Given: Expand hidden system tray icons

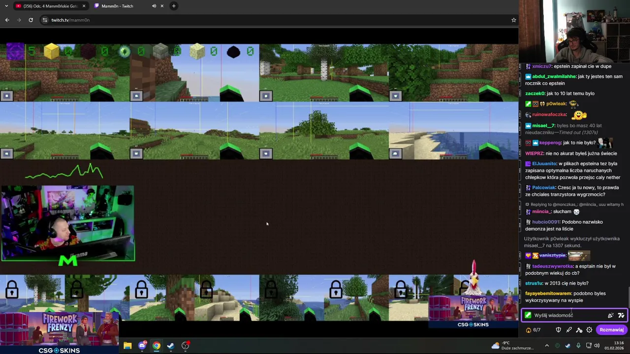Looking at the screenshot, I should point(546,346).
